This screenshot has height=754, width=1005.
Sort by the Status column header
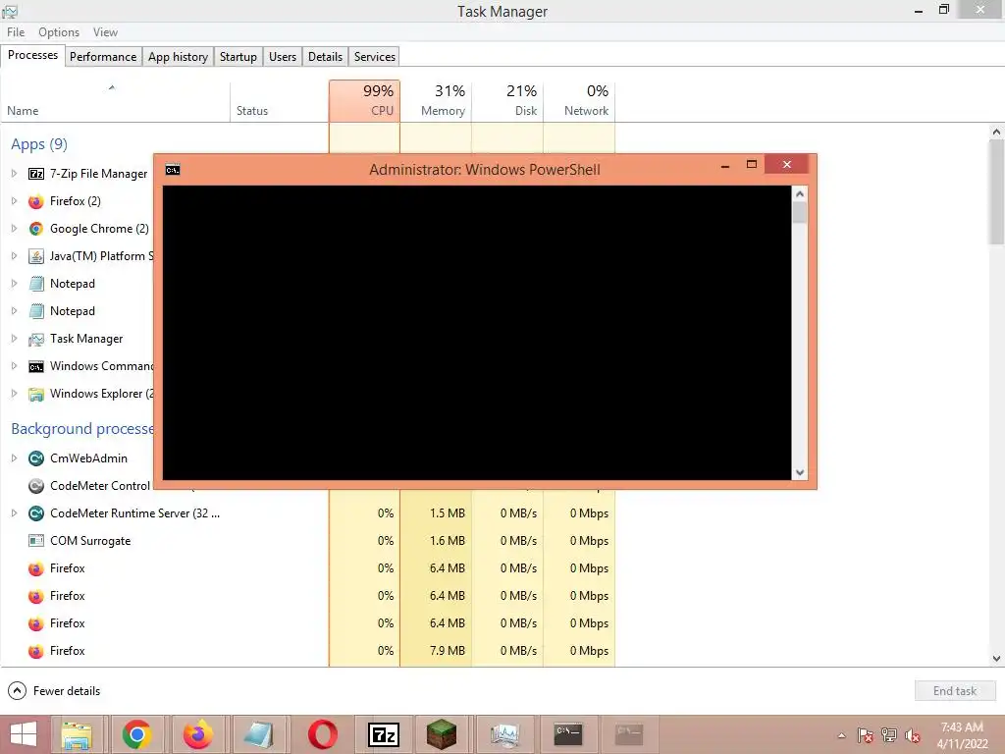[280, 101]
